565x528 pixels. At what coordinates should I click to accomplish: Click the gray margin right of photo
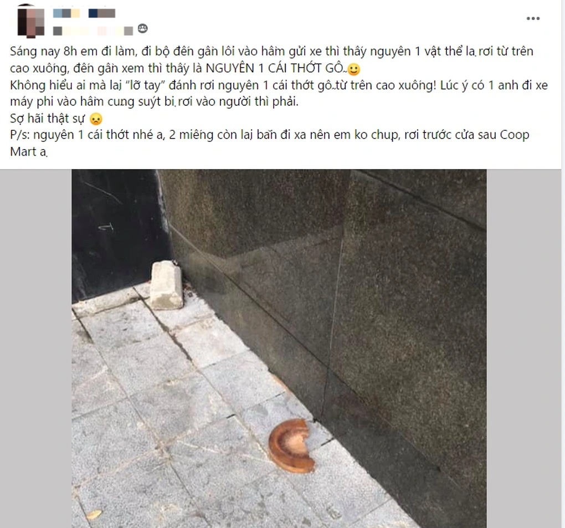tap(526, 348)
